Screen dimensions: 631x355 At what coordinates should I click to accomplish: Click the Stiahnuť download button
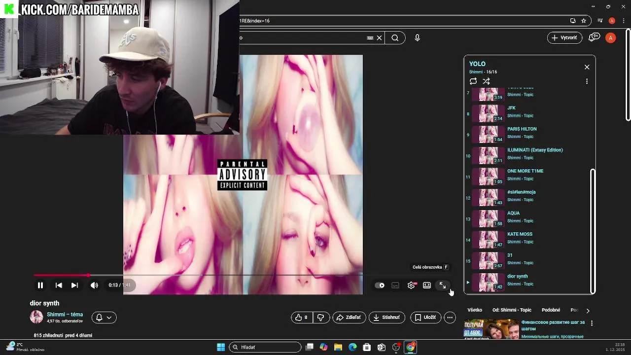click(387, 318)
